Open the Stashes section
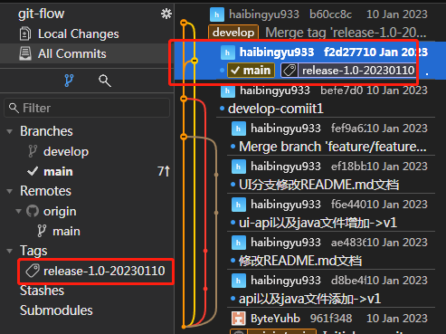This screenshot has width=446, height=334. point(42,291)
